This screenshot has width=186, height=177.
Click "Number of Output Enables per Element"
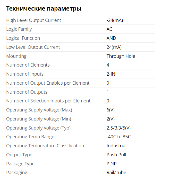48,83
